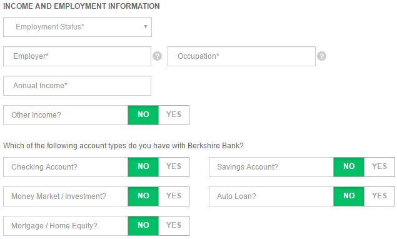This screenshot has width=397, height=239.
Task: Click the help icon next to Occupation
Action: pyautogui.click(x=321, y=56)
